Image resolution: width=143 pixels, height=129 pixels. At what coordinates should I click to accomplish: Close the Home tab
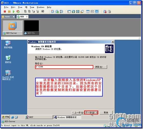pos(14,17)
